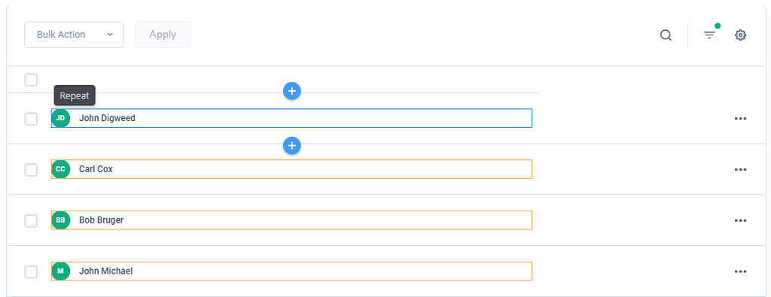This screenshot has height=297, width=771.
Task: Click the plus button below John Digweed
Action: coord(292,146)
